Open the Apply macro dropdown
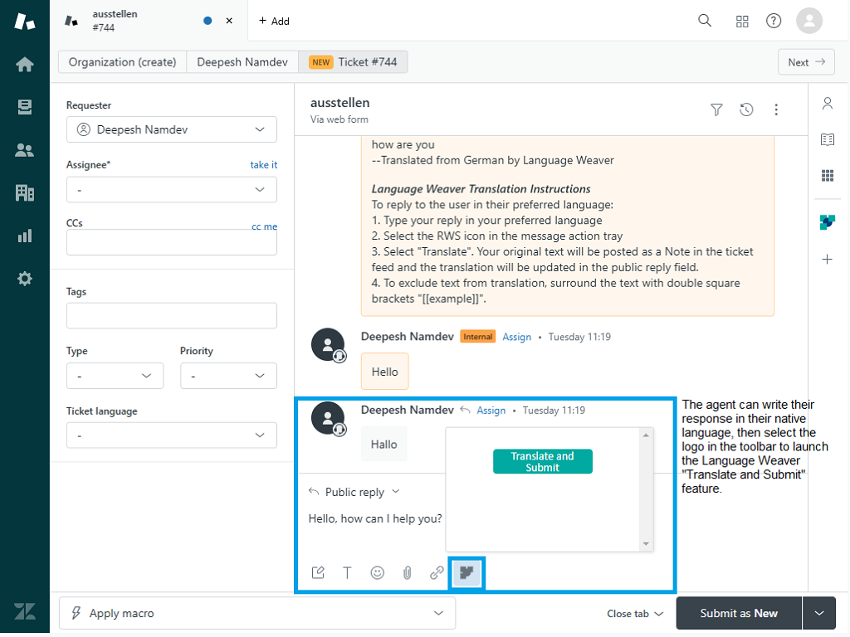 pyautogui.click(x=257, y=613)
